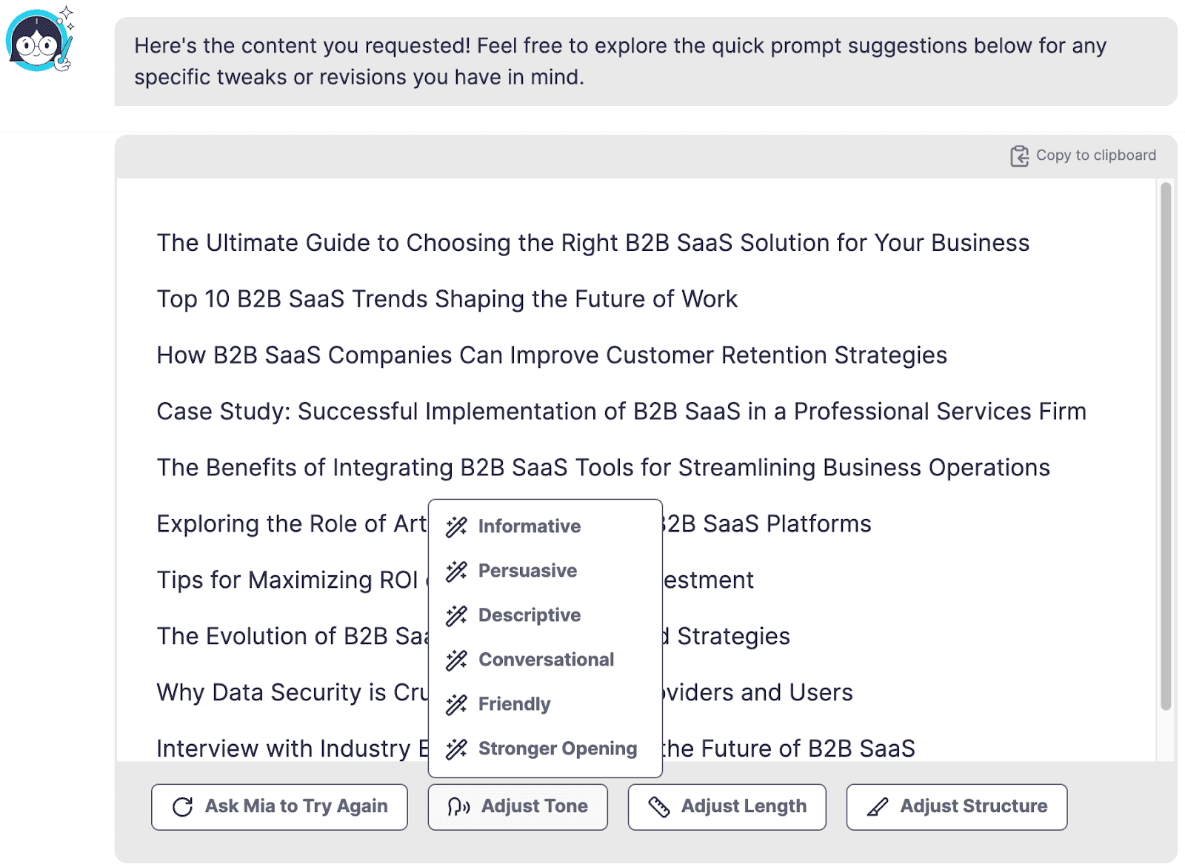Choose the Conversational tone

(x=546, y=659)
